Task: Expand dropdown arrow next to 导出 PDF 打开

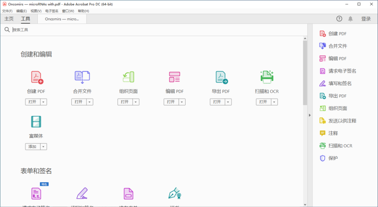Action: pyautogui.click(x=228, y=102)
